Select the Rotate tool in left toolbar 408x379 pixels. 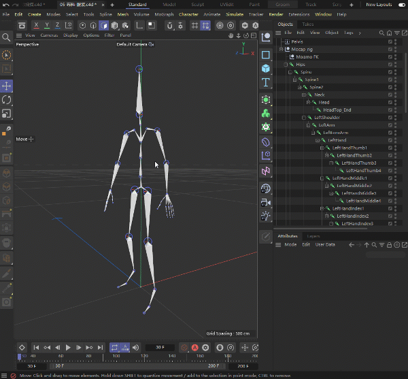click(7, 100)
